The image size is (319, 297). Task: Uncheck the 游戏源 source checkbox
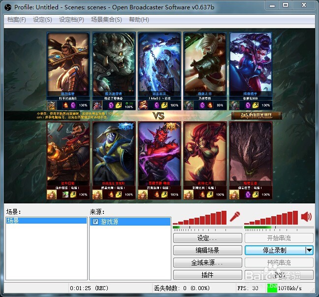click(x=95, y=222)
